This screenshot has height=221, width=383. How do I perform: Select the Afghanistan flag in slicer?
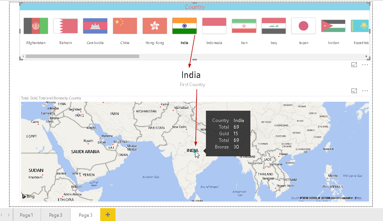coord(36,26)
